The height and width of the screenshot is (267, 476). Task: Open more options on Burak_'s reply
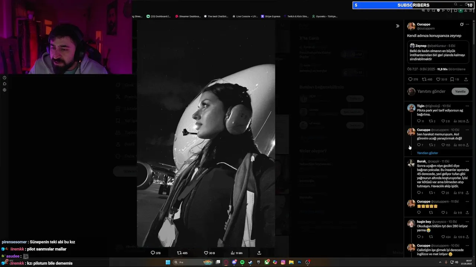(x=467, y=162)
